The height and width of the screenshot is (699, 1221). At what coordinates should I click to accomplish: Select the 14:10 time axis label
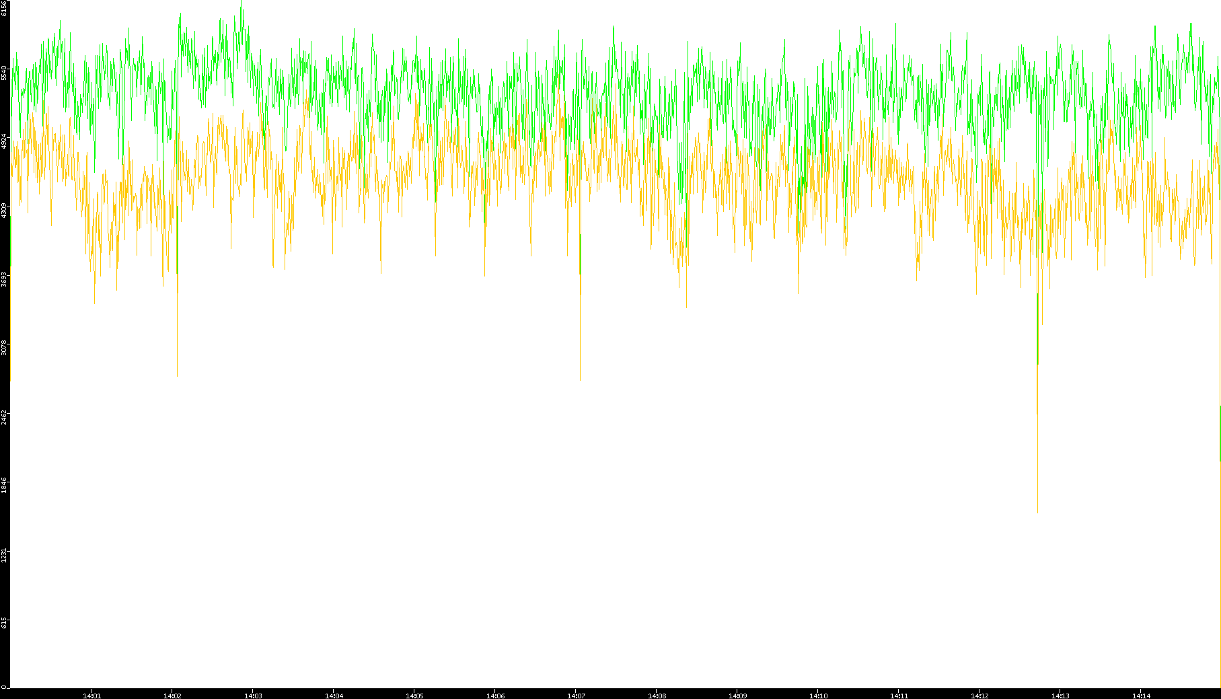[x=818, y=696]
